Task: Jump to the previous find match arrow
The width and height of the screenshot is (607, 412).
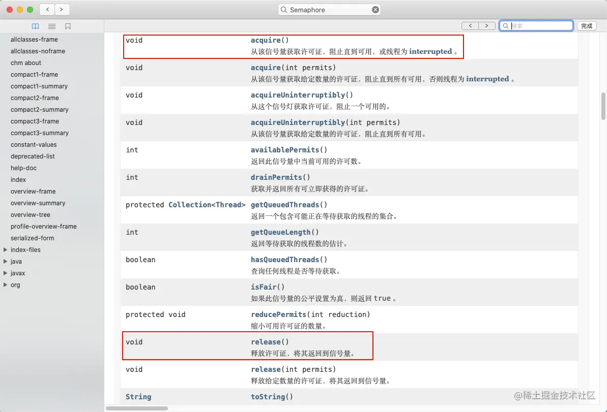Action: pyautogui.click(x=470, y=25)
